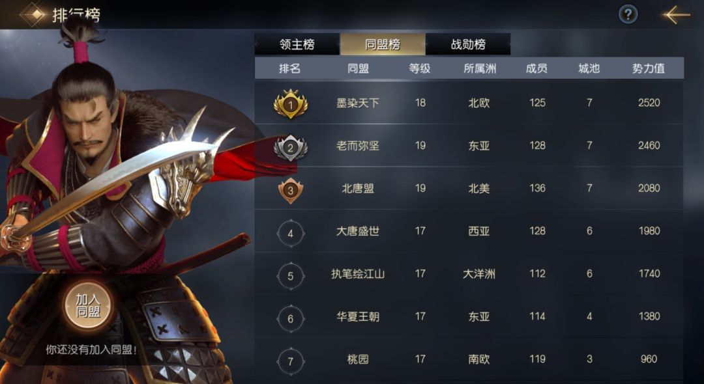Open alliance 老而弥坚 entry
704x384 pixels.
pyautogui.click(x=358, y=146)
